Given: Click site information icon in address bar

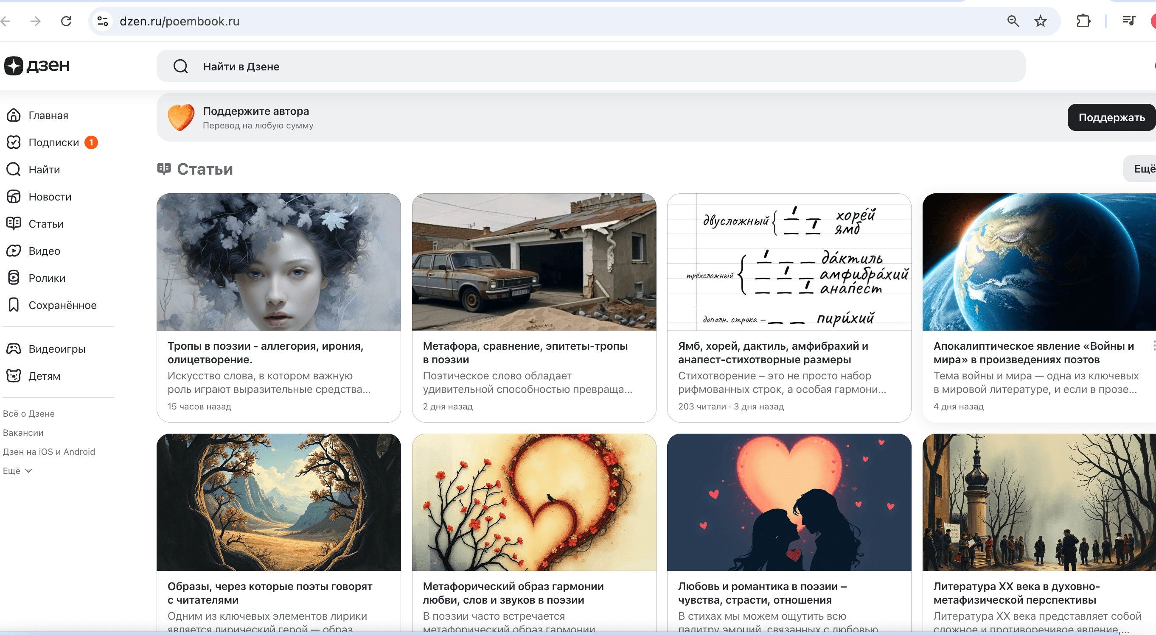Looking at the screenshot, I should (103, 21).
